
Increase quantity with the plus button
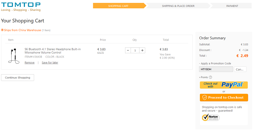tap(142, 50)
